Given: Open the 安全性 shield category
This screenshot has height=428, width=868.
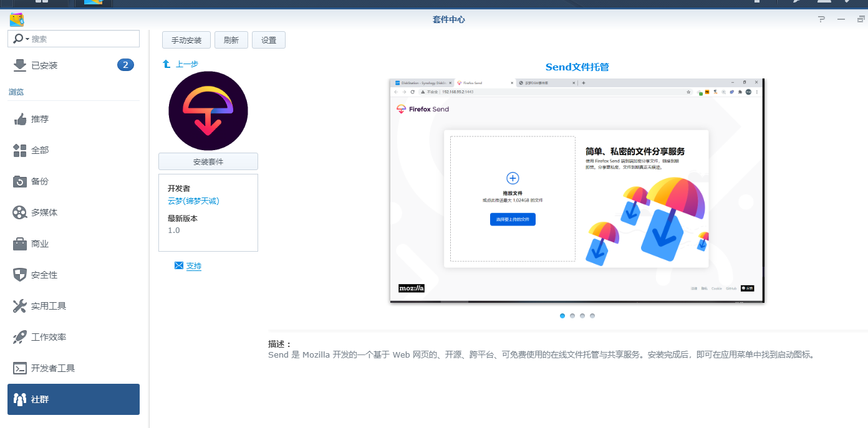Looking at the screenshot, I should click(x=19, y=275).
